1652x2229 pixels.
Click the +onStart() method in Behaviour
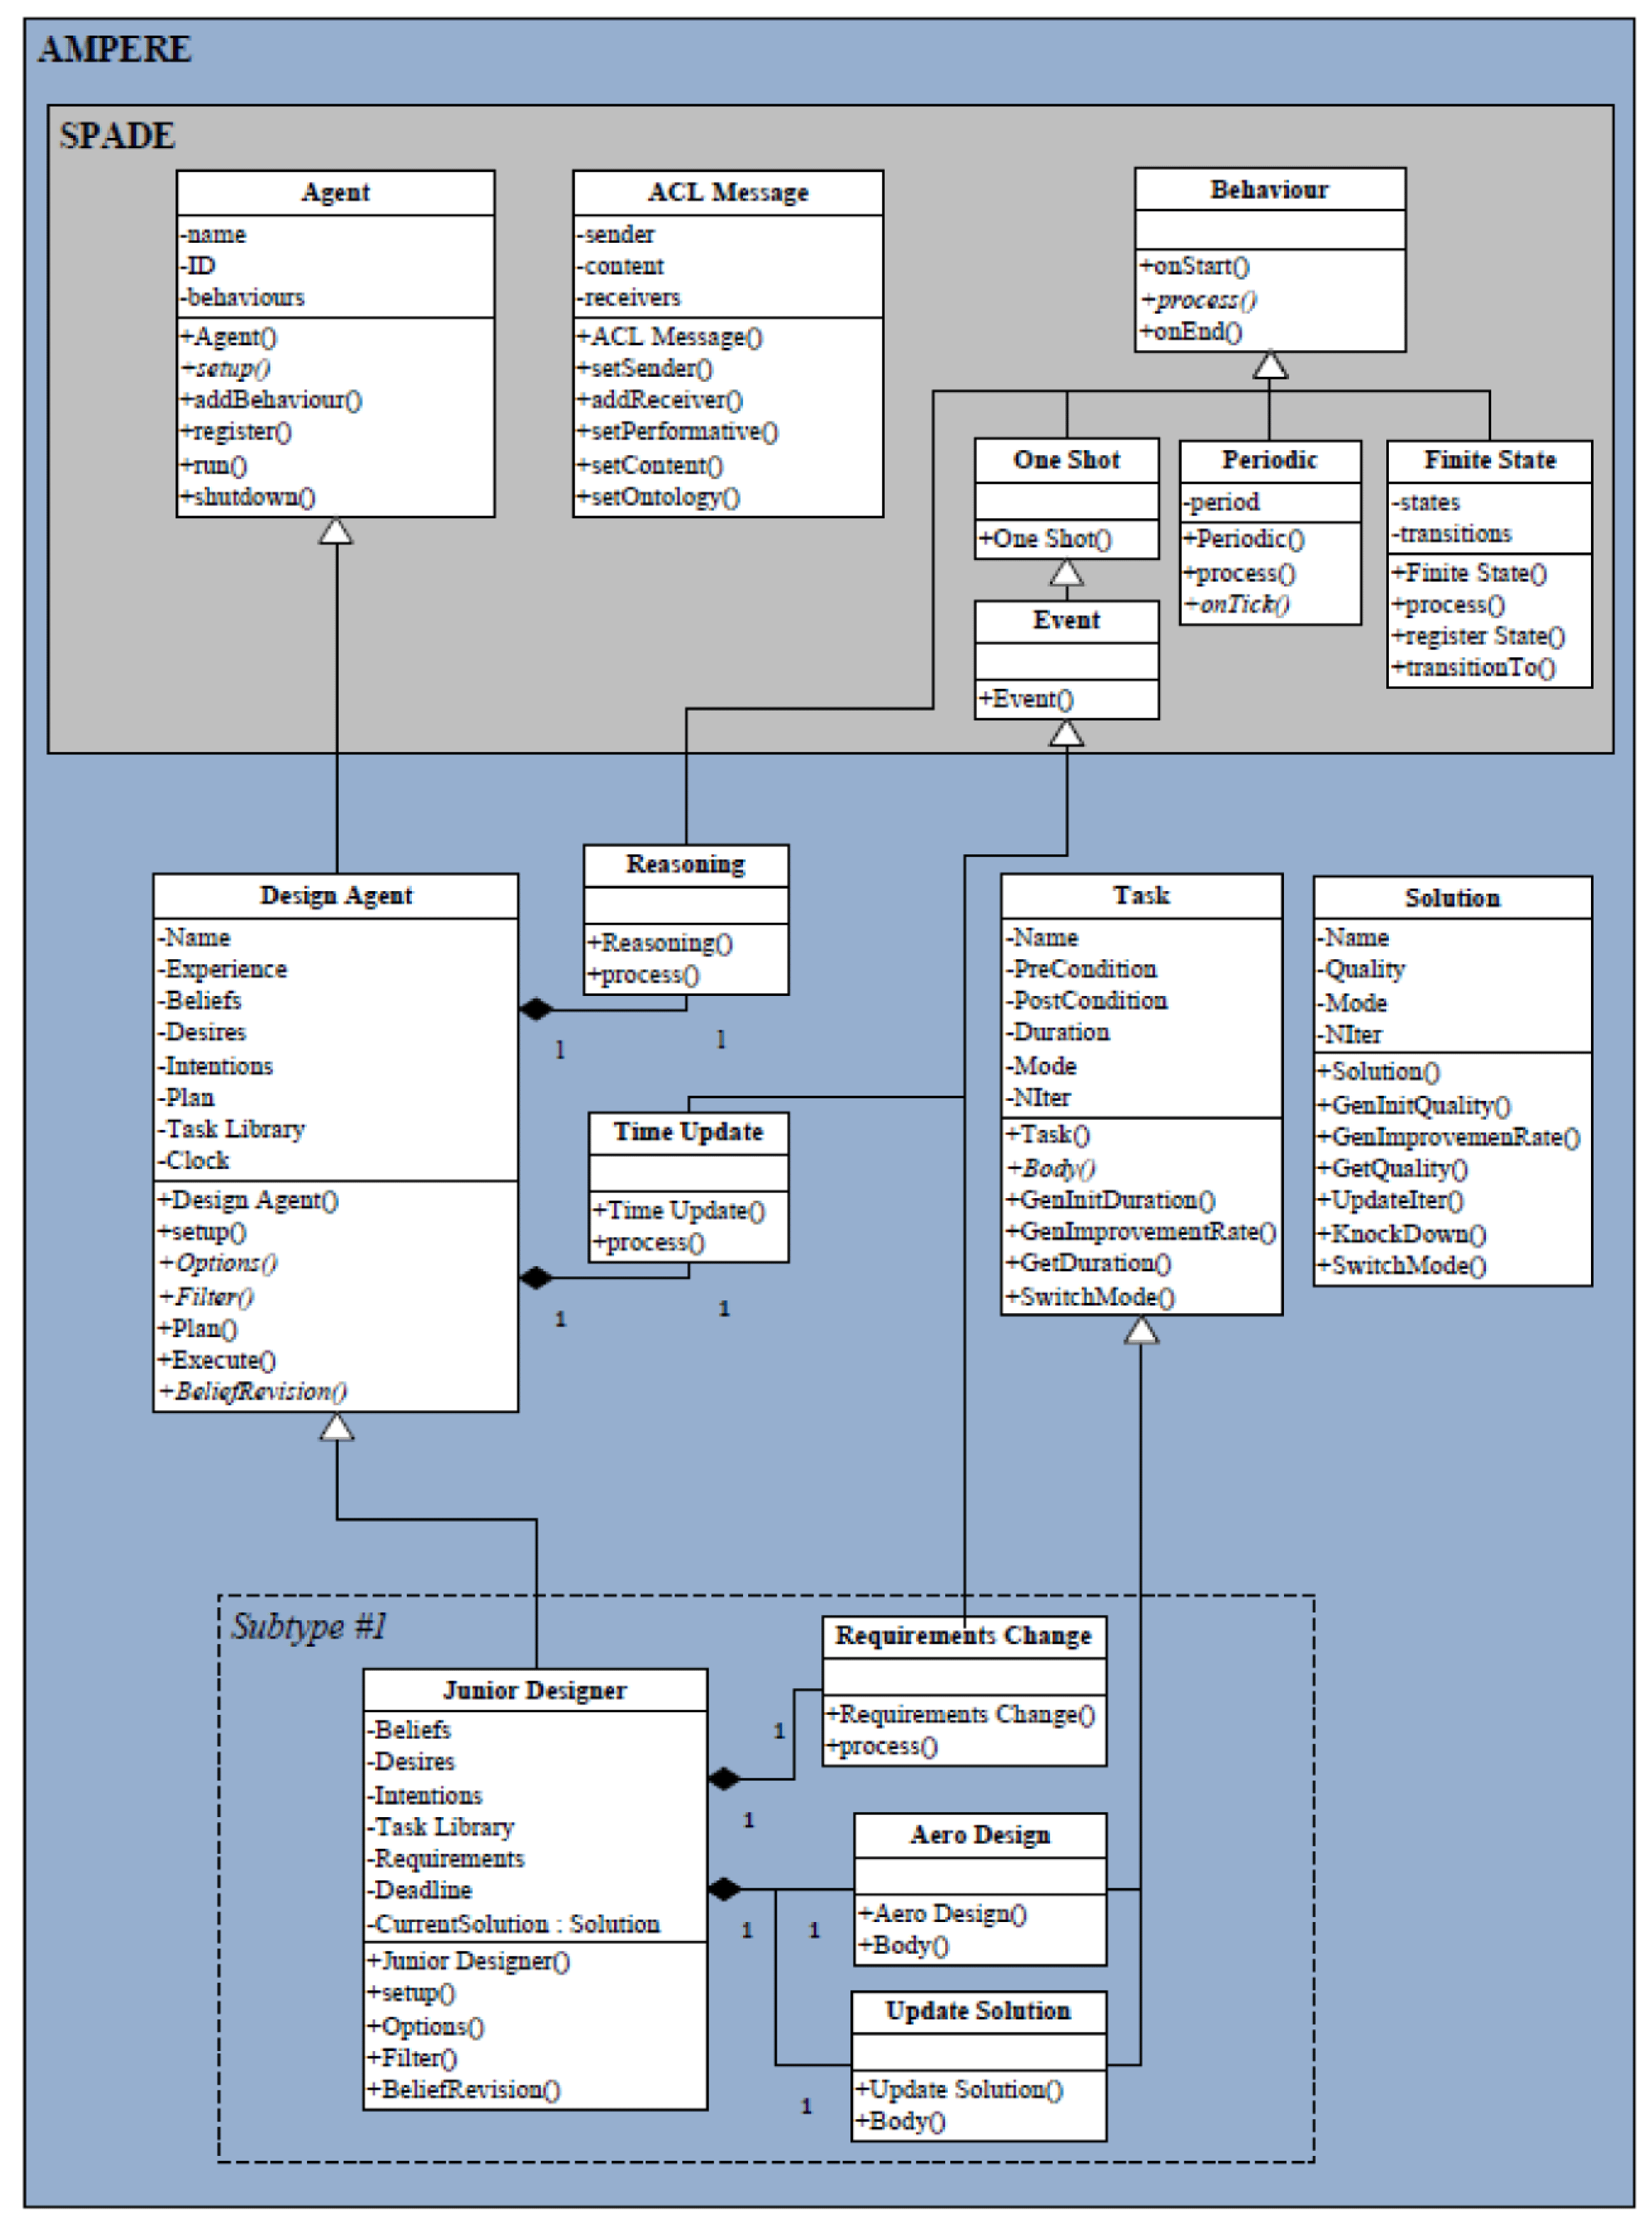point(1195,266)
